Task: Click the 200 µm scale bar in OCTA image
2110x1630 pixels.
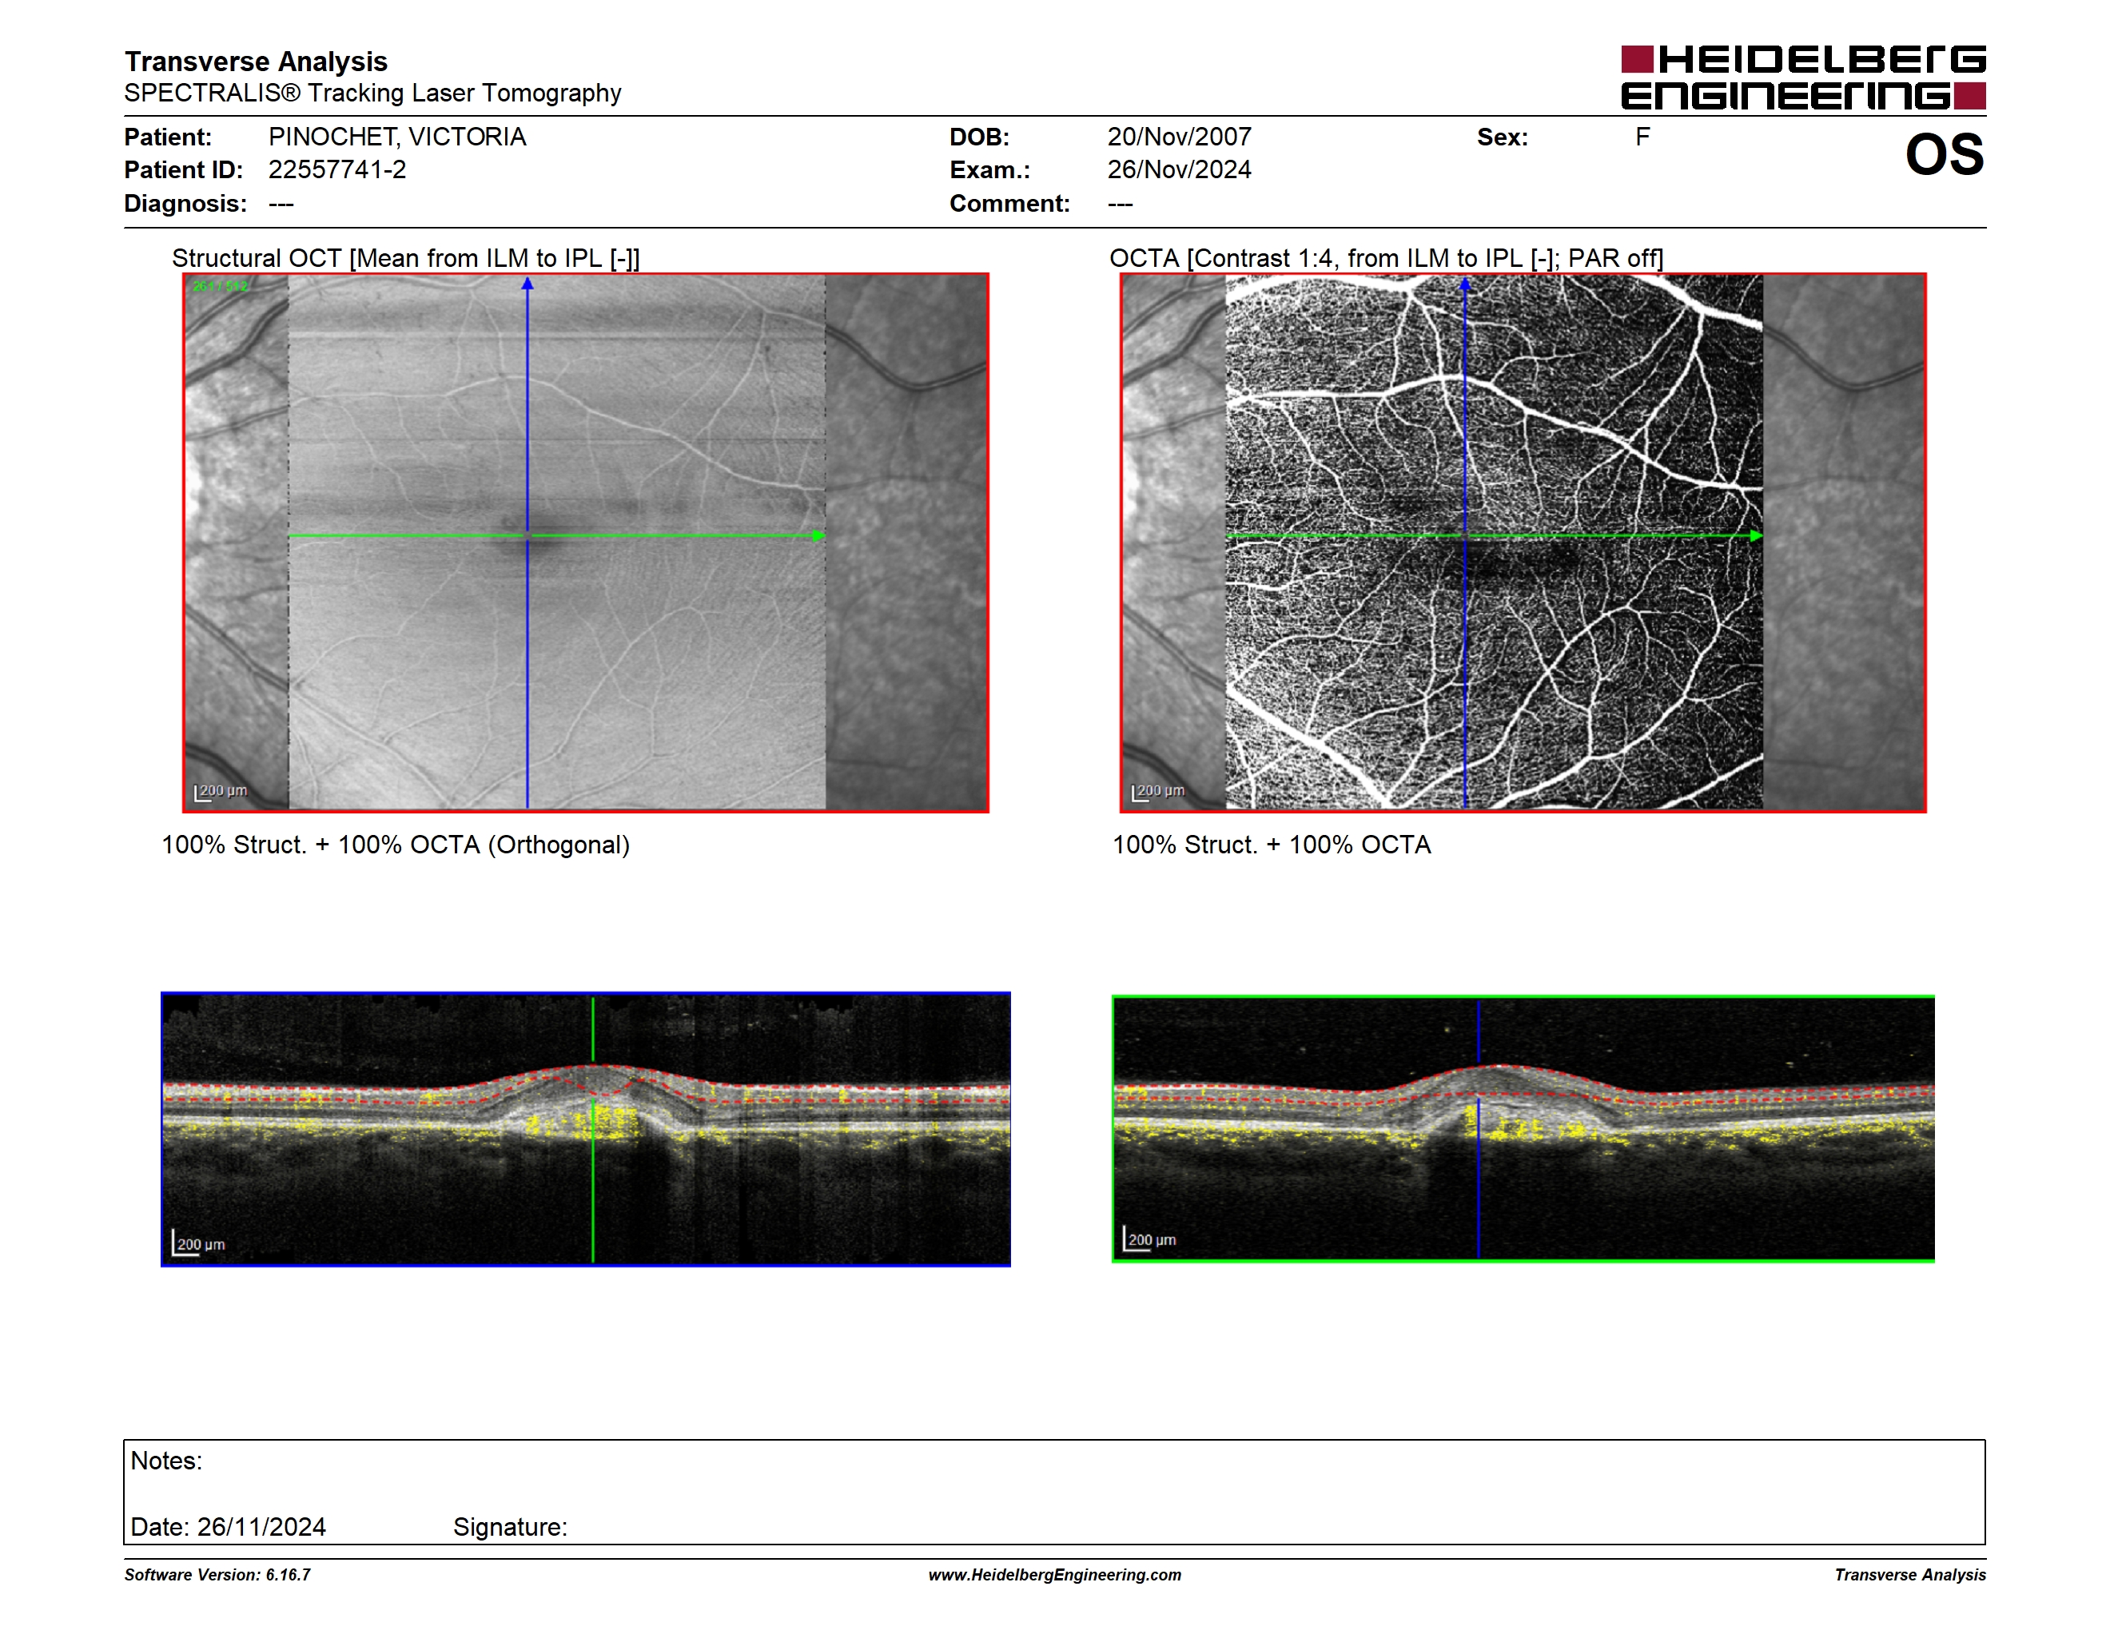Action: (1157, 792)
